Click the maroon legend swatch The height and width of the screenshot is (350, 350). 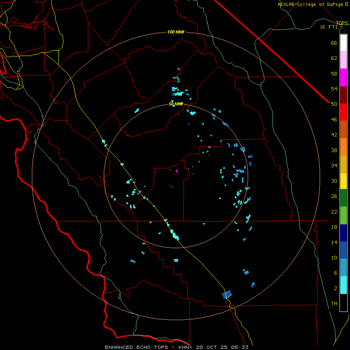(343, 95)
